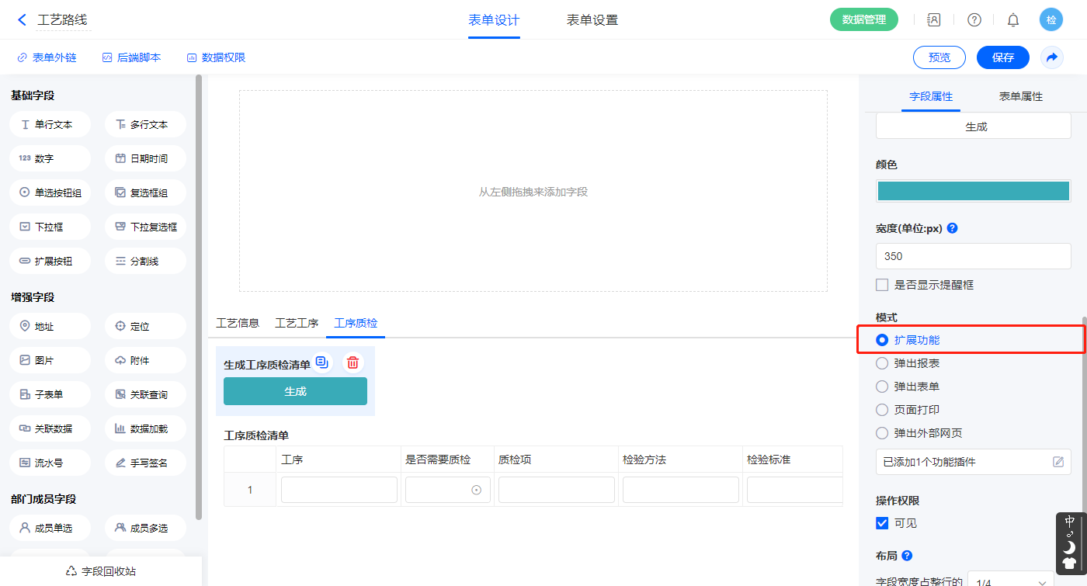The height and width of the screenshot is (586, 1087).
Task: Click the green 数据管理 button
Action: [x=863, y=20]
